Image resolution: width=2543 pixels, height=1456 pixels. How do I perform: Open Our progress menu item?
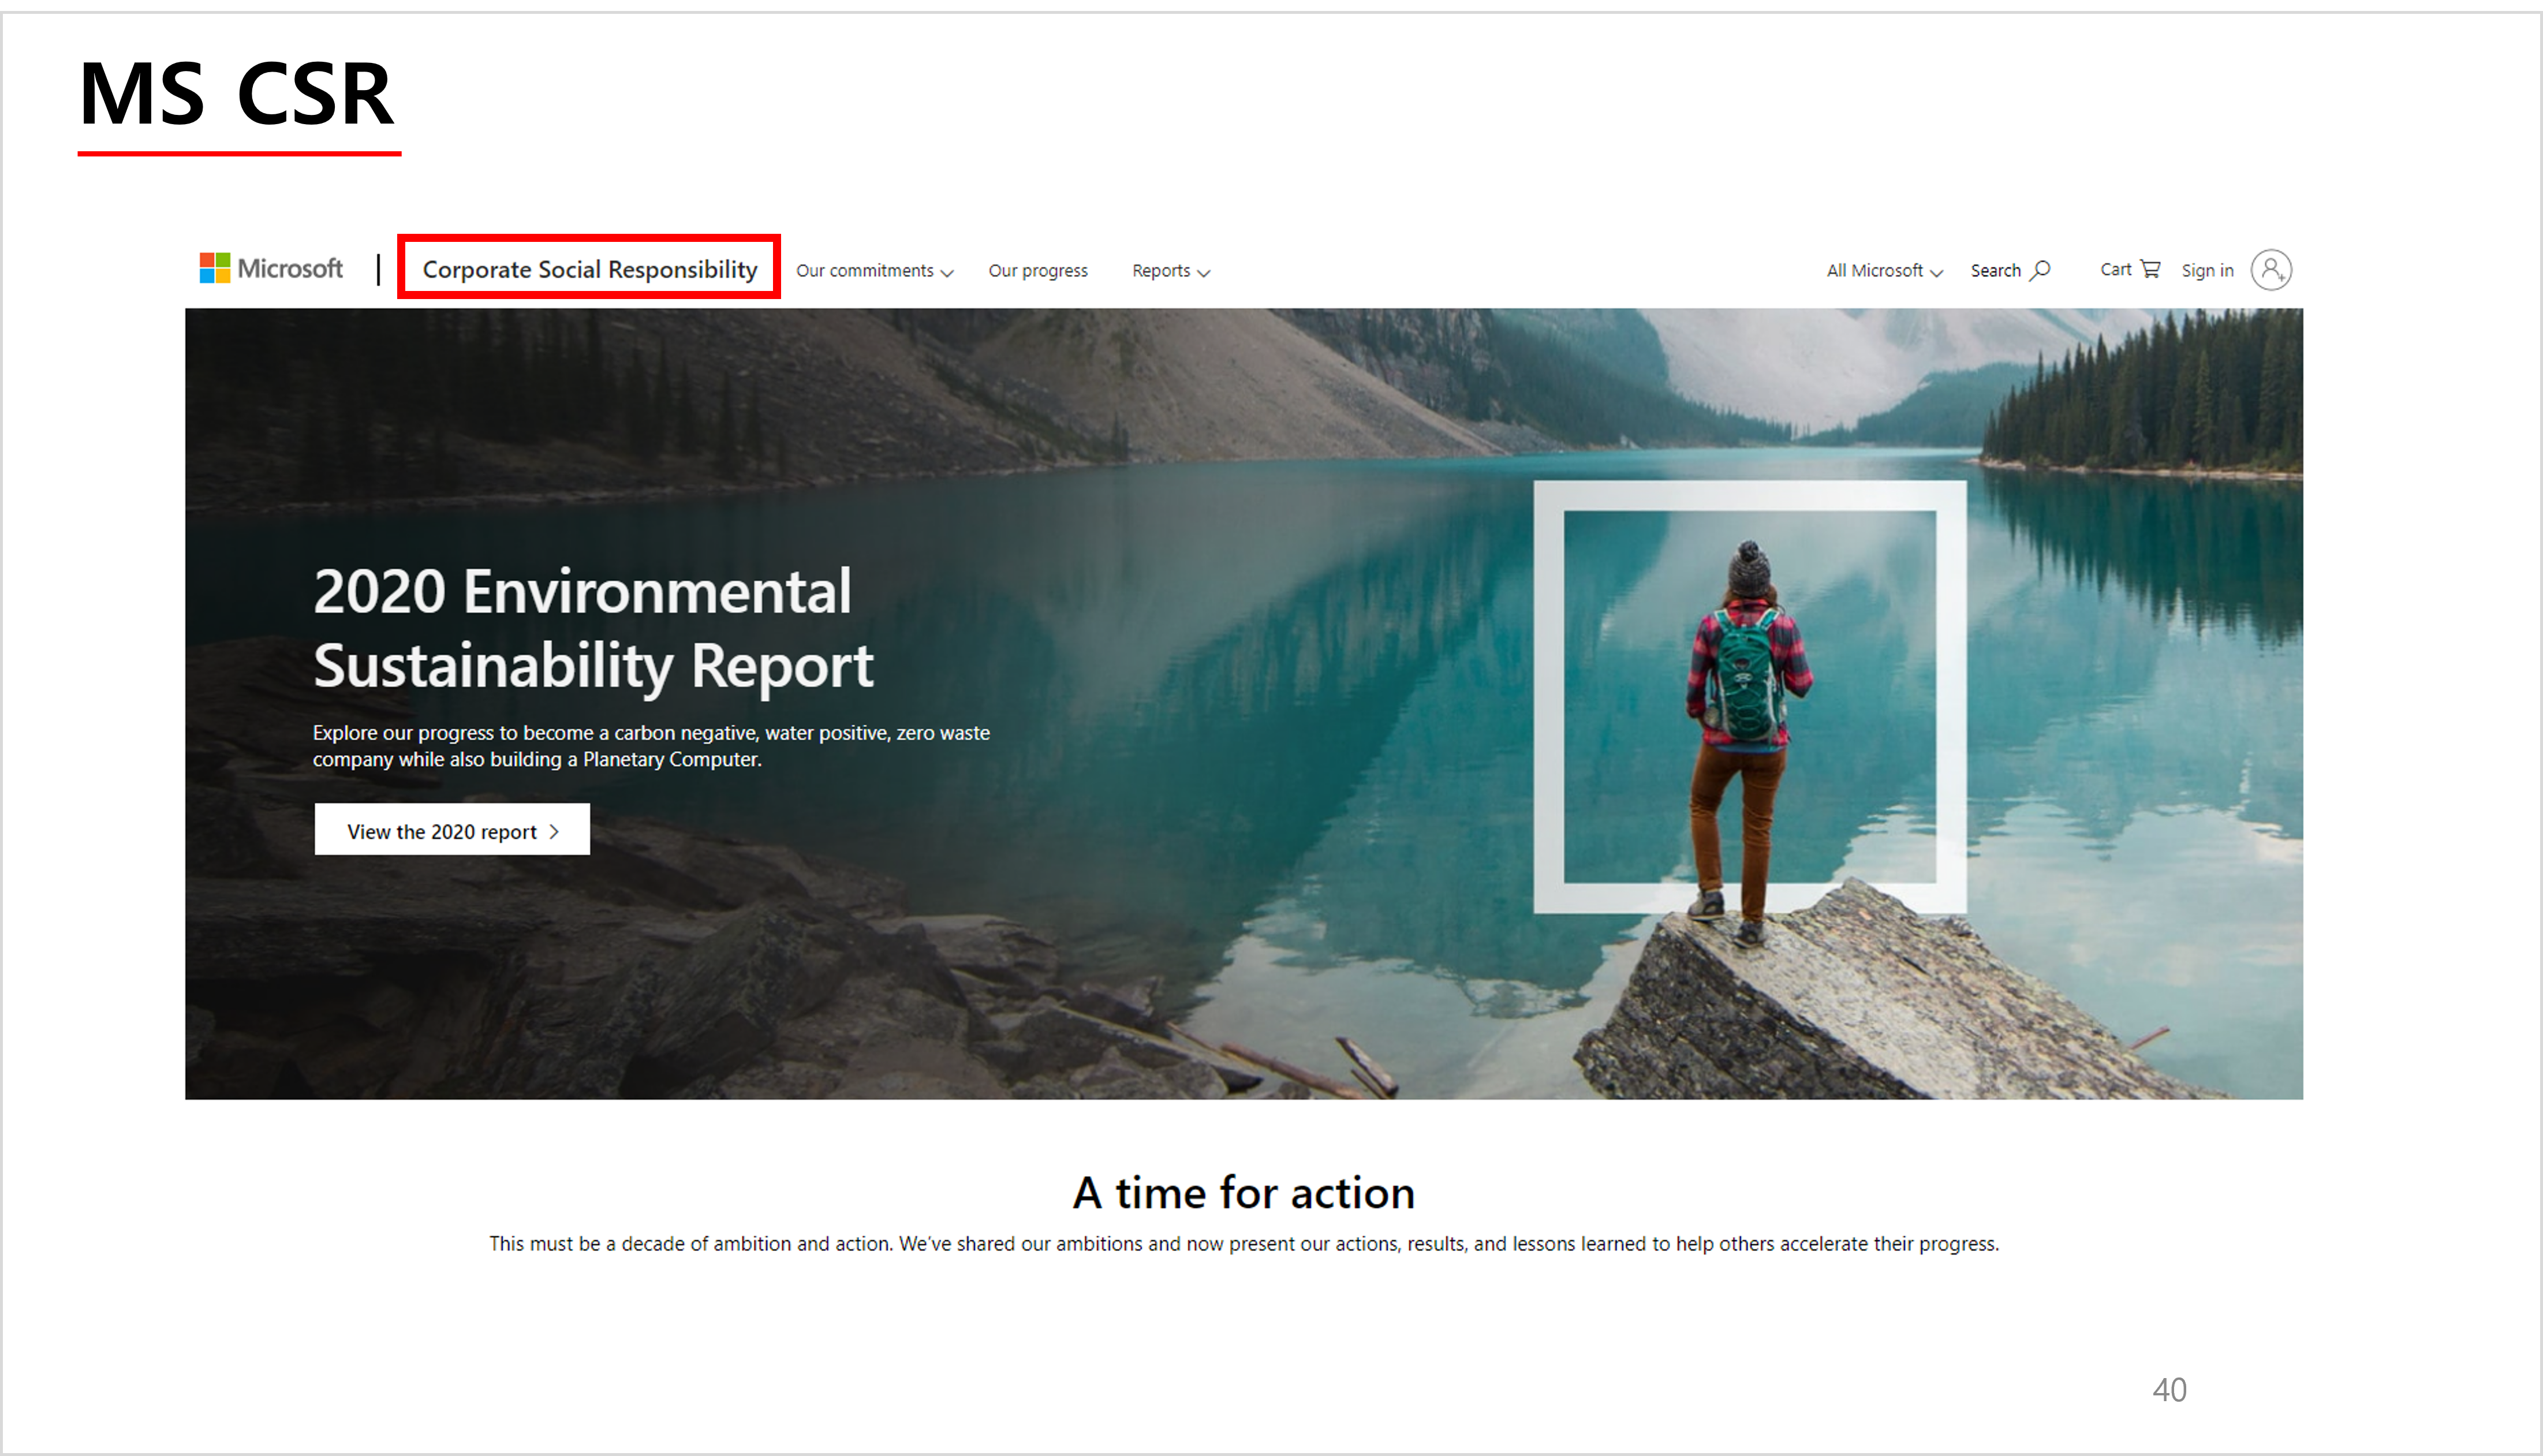tap(1037, 271)
